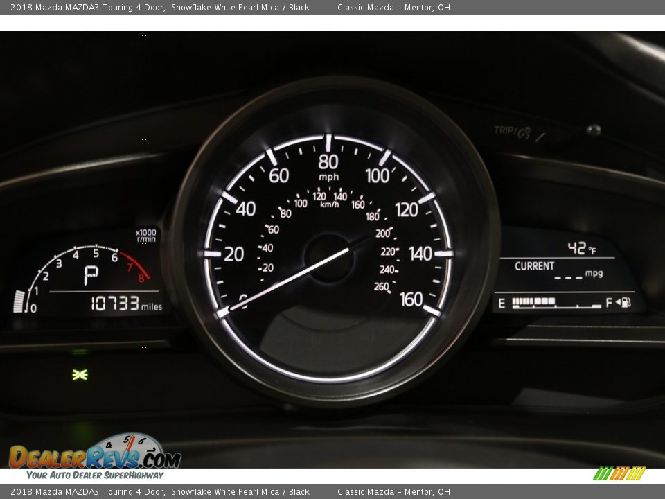The image size is (665, 499).
Task: Click the top Classic Mazda – Mentor, OH text
Action: coord(393,8)
